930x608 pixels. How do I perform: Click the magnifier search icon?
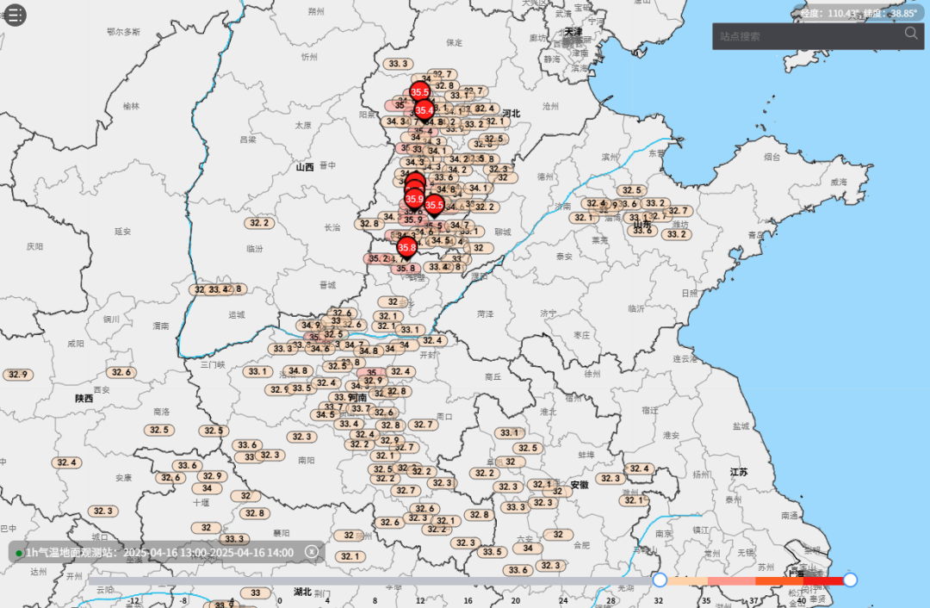(911, 34)
